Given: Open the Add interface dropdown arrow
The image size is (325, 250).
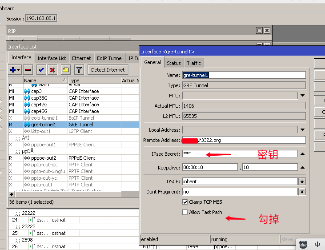Looking at the screenshot, I should (19, 70).
